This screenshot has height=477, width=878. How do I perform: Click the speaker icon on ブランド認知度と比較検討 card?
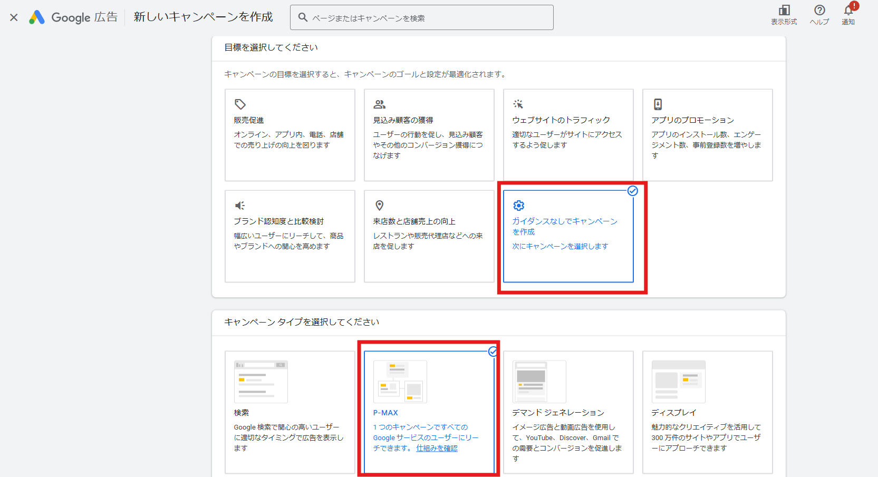point(240,205)
